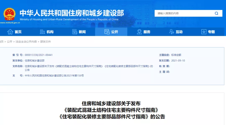Click the star icon beside 专题

[x=204, y=32]
